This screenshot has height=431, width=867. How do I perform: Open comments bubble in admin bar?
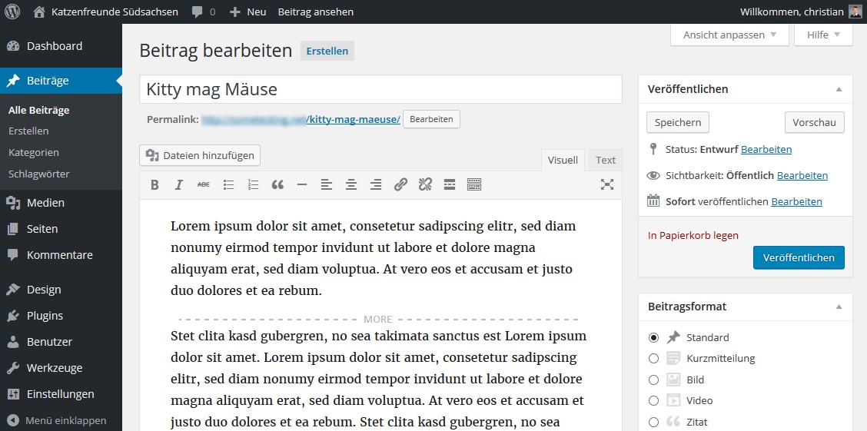coord(204,12)
